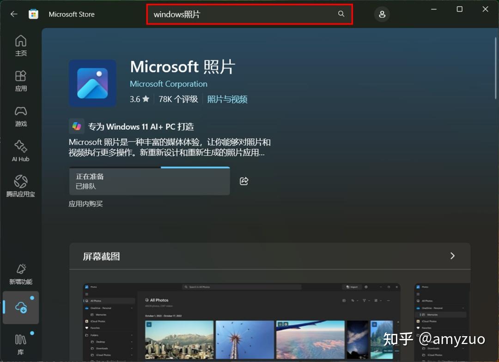The height and width of the screenshot is (362, 499).
Task: Click the 正在准备 install progress bar
Action: tap(149, 181)
